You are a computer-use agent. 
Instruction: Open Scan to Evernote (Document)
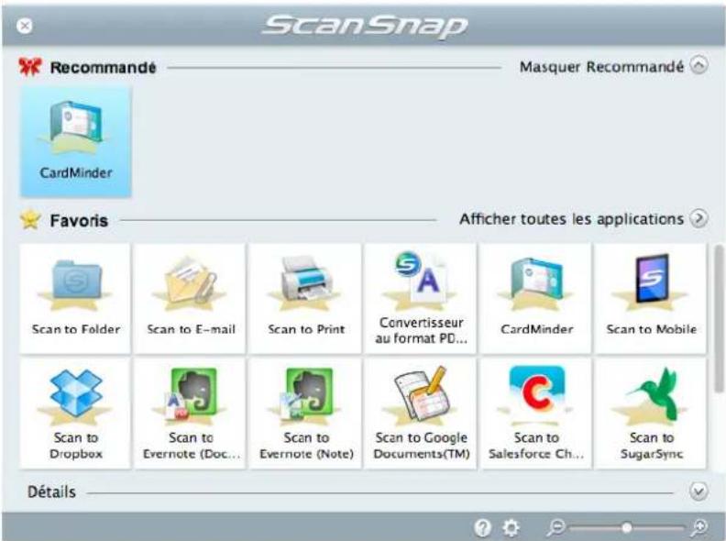click(x=191, y=414)
